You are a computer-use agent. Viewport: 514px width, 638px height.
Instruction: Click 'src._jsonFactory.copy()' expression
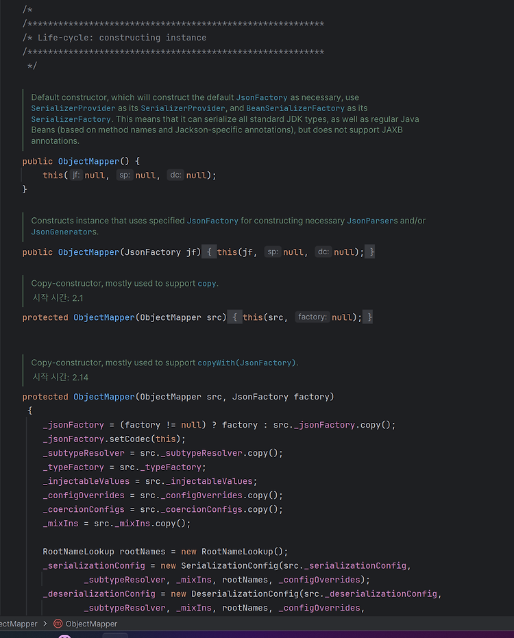point(332,425)
